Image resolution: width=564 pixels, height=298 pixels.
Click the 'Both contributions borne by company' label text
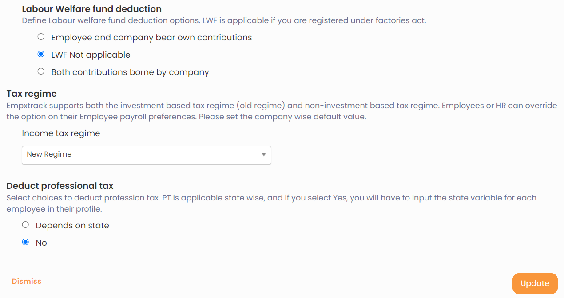pyautogui.click(x=130, y=72)
